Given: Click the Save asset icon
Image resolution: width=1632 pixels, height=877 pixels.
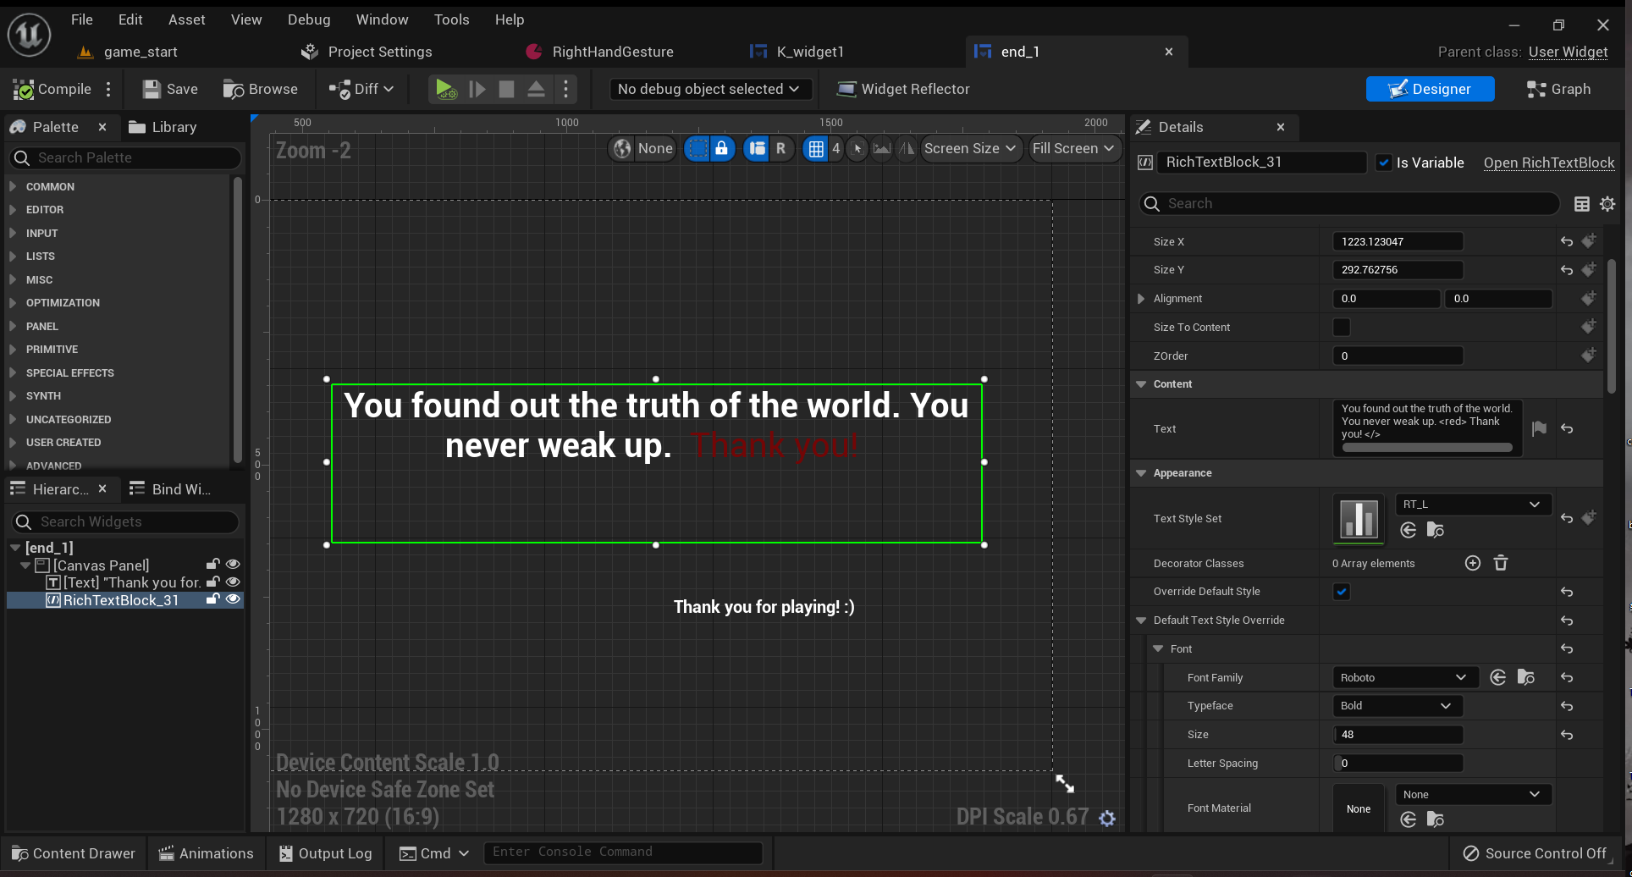Looking at the screenshot, I should coord(152,90).
